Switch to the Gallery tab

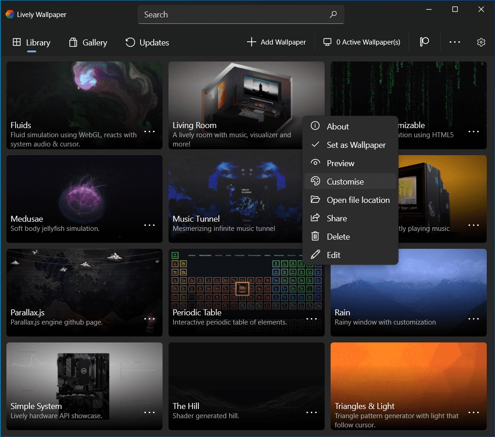[88, 43]
